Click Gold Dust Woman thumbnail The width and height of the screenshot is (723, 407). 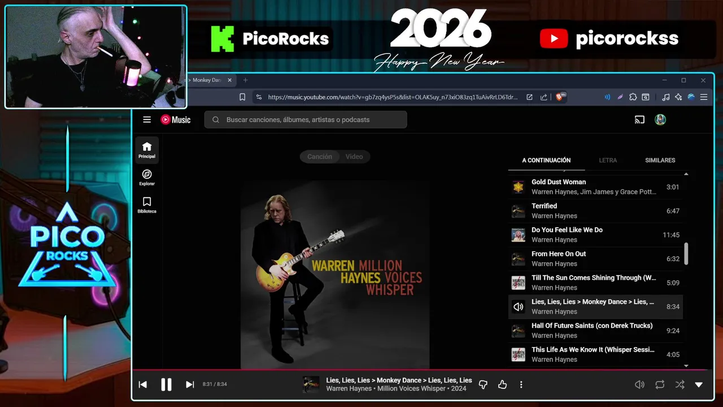(519, 187)
